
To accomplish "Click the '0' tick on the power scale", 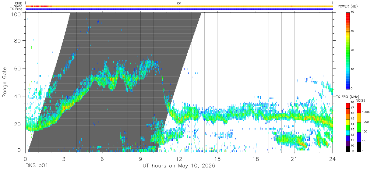I will [352, 89].
